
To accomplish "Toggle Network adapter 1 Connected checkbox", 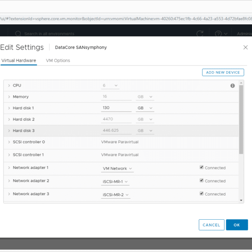I will [x=201, y=167].
